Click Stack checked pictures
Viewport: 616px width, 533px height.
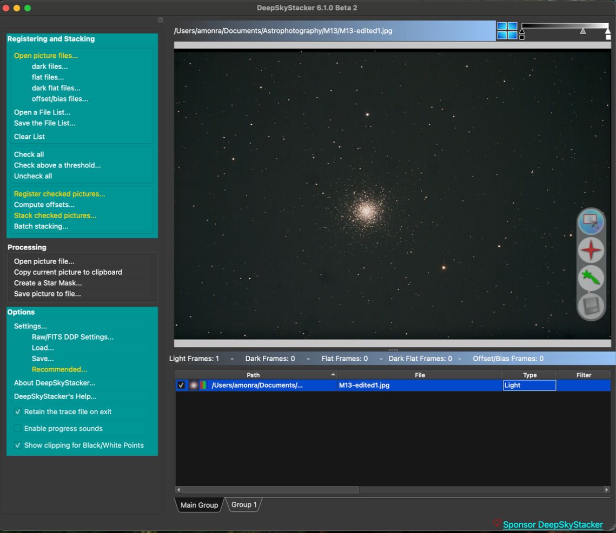55,215
